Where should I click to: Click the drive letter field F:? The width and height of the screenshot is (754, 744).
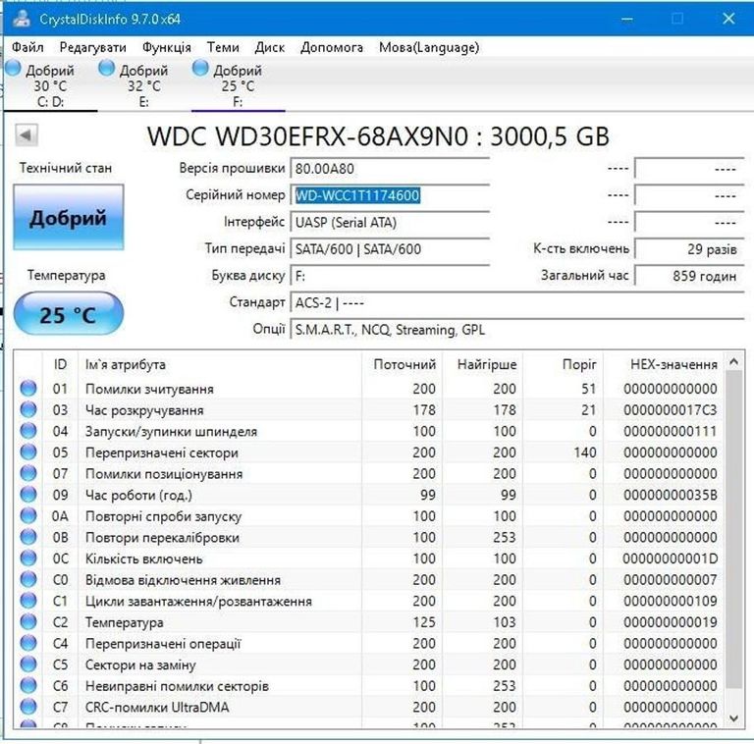point(390,276)
